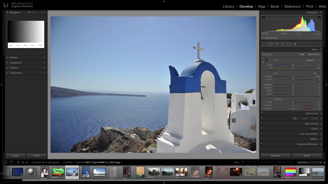Image resolution: width=328 pixels, height=184 pixels.
Task: Toggle the filmstrip filter switch
Action: click(x=324, y=163)
